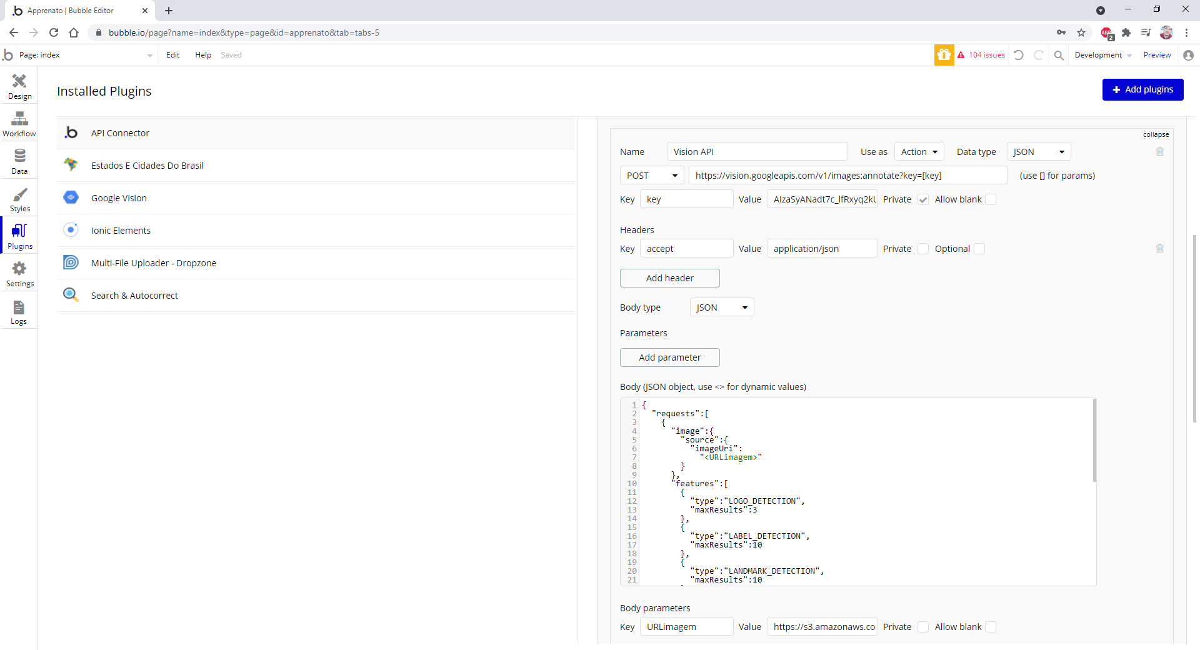The image size is (1200, 650).
Task: Go back in browser history
Action: [14, 32]
